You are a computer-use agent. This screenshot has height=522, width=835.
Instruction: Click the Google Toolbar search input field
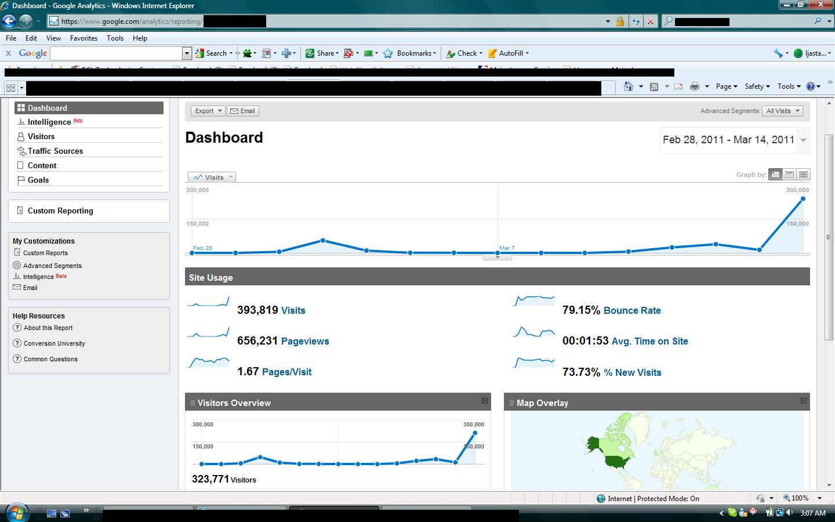pyautogui.click(x=117, y=53)
